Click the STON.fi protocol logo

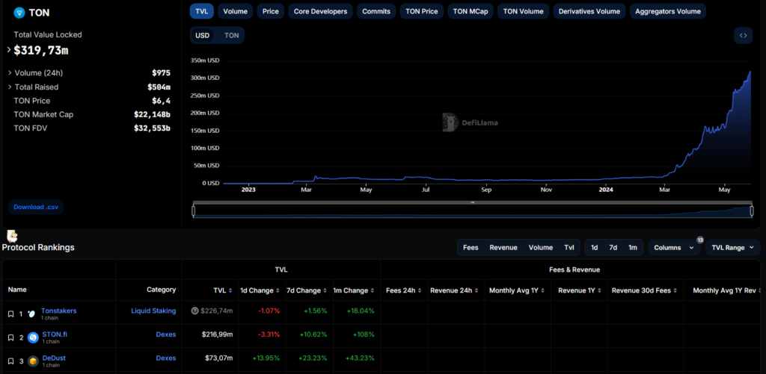(34, 337)
